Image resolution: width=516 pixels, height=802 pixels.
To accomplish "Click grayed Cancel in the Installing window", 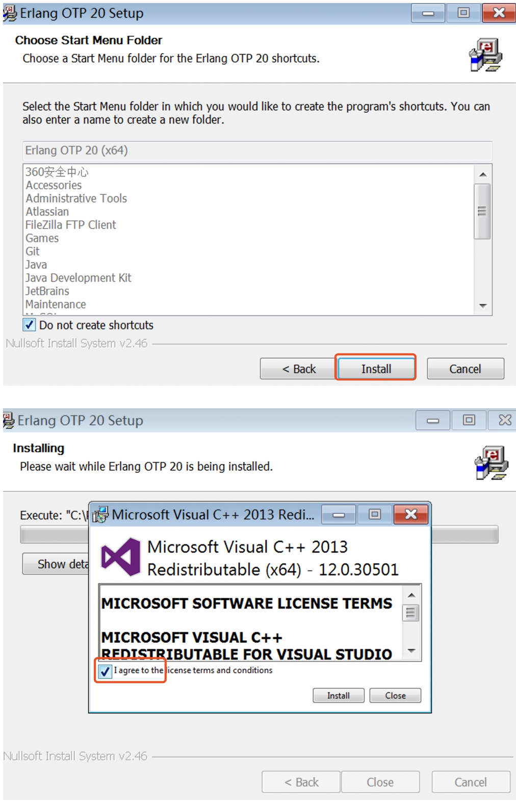I will pos(471,782).
